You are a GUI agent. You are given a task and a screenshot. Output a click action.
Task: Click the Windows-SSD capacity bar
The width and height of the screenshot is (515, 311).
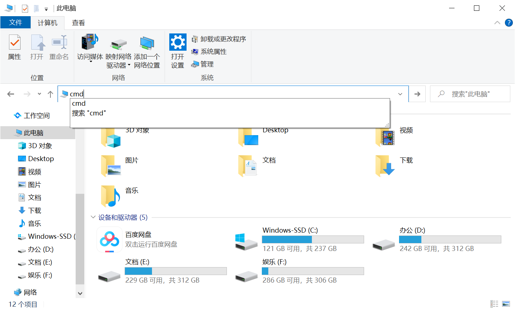click(x=313, y=239)
